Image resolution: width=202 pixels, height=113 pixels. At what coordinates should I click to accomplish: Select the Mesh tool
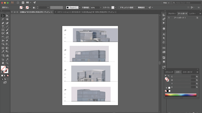click(x=3, y=48)
